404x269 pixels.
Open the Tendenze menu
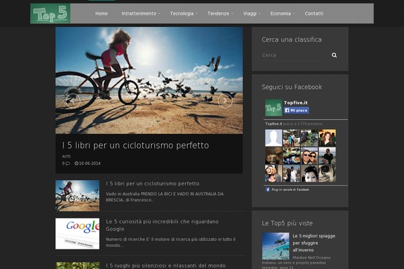click(x=218, y=13)
